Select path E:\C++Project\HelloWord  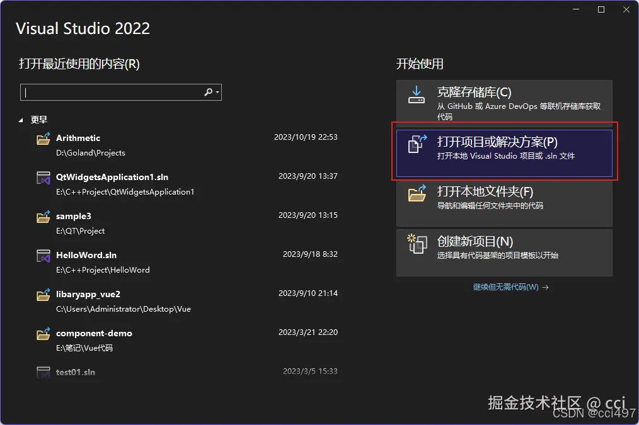(x=103, y=270)
